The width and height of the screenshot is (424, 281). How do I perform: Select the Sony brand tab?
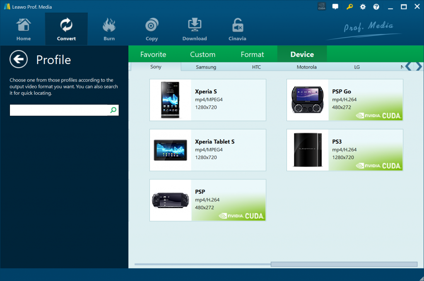tap(156, 67)
